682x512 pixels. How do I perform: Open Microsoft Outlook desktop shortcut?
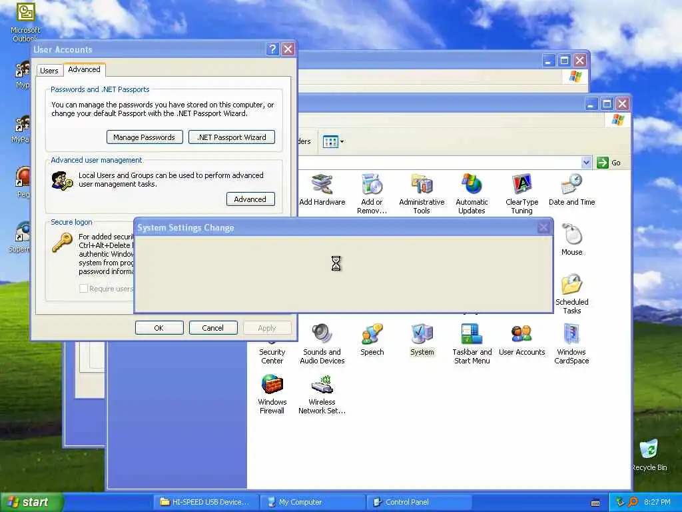pyautogui.click(x=25, y=22)
